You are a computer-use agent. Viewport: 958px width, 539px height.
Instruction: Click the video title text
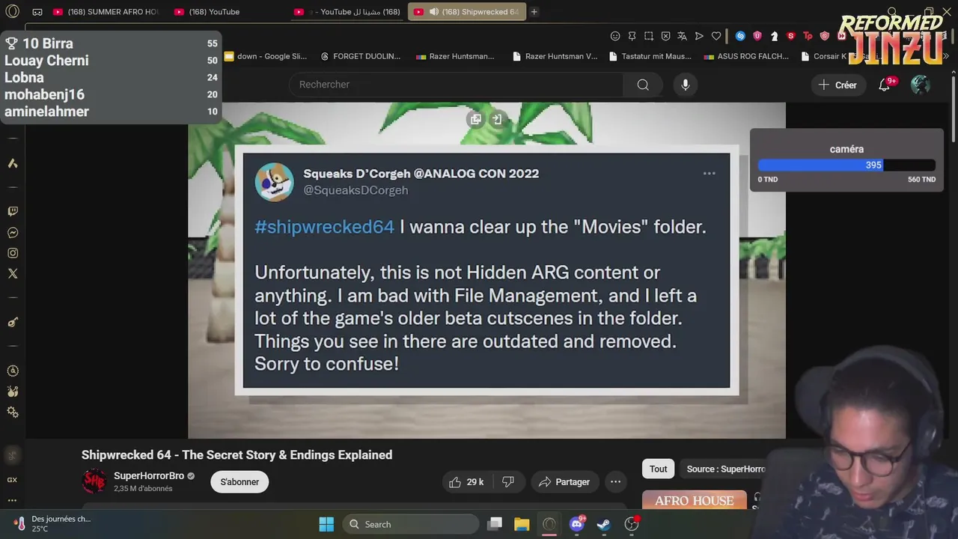click(237, 455)
